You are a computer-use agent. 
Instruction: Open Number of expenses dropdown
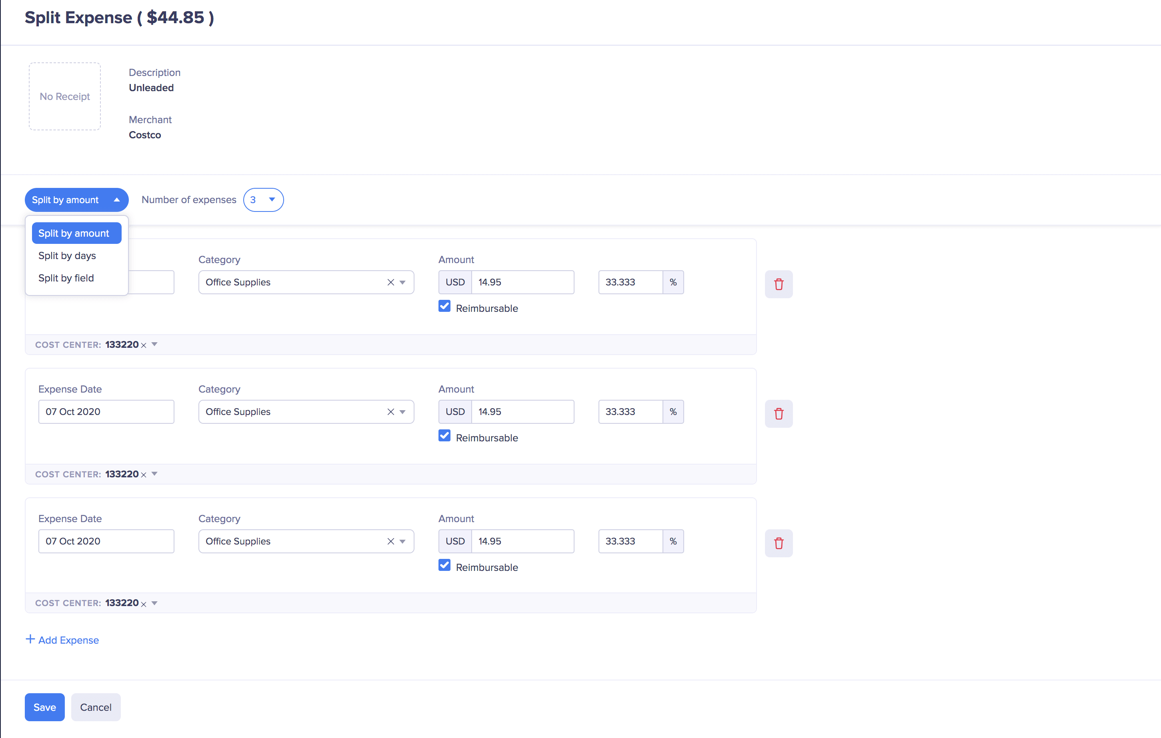pos(263,200)
